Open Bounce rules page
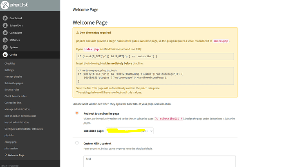The width and height of the screenshot is (282, 167). [12, 90]
